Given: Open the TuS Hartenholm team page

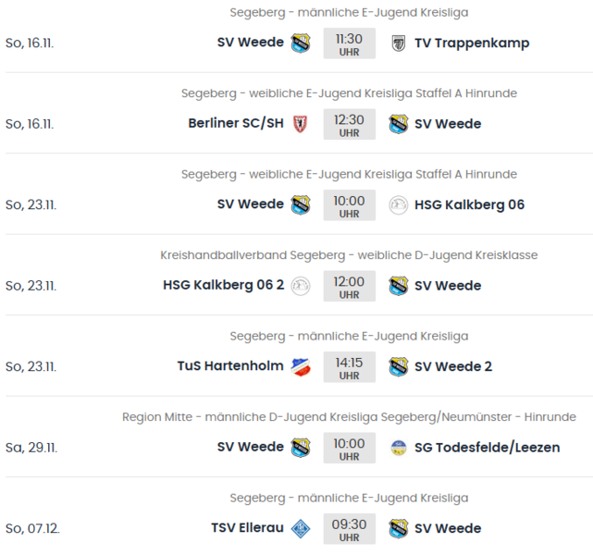Looking at the screenshot, I should coord(230,366).
